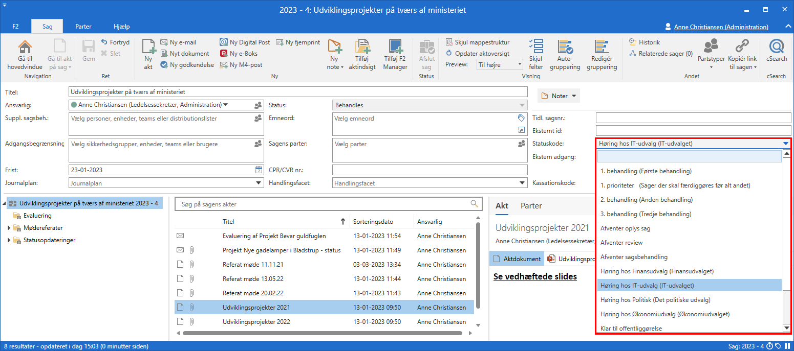This screenshot has width=794, height=351.
Task: Click the Anne Christiansen (Administration) user link
Action: pos(721,27)
